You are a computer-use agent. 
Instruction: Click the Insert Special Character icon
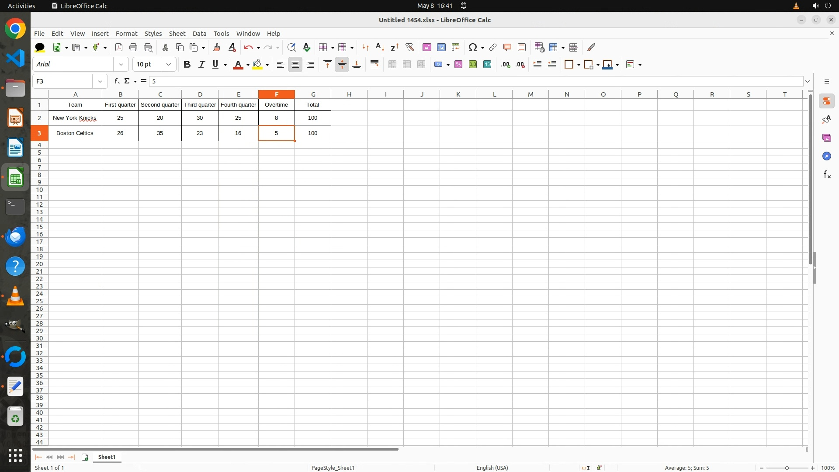(x=472, y=47)
